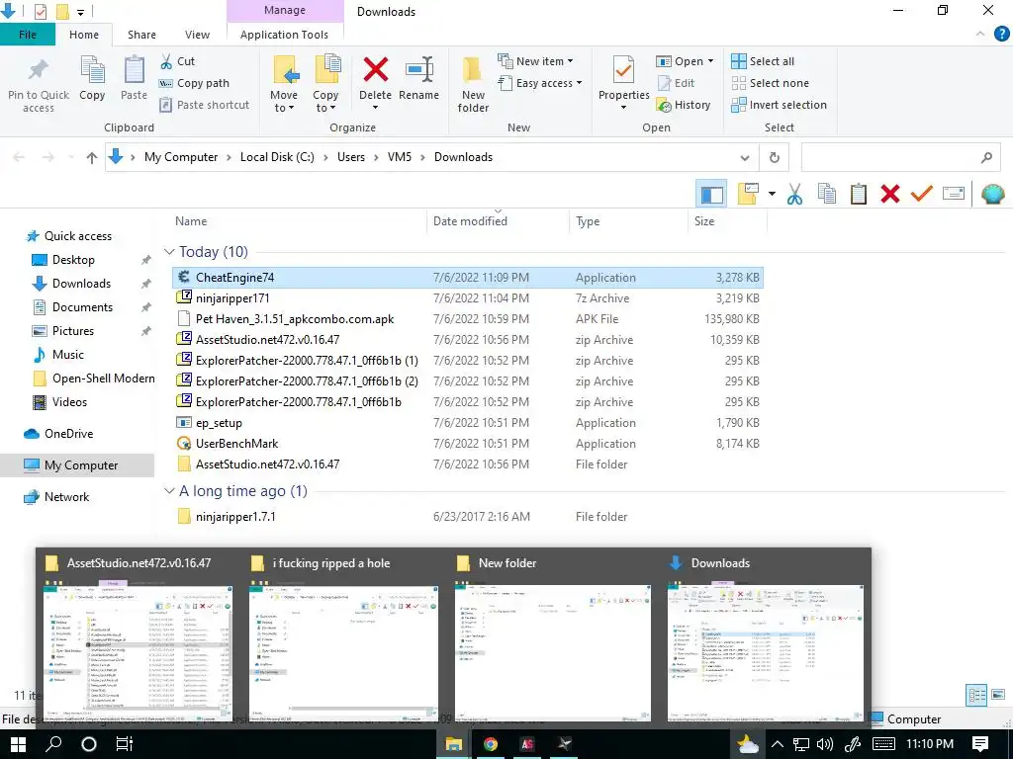Click the orange checkmark toolbar icon
This screenshot has width=1013, height=759.
click(x=922, y=194)
